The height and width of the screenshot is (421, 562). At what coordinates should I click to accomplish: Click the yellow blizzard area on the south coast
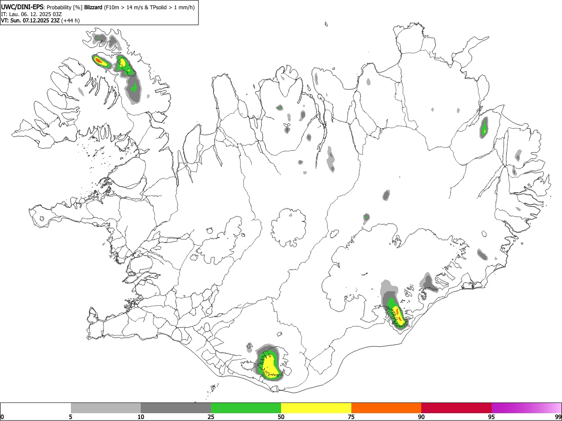tap(271, 367)
